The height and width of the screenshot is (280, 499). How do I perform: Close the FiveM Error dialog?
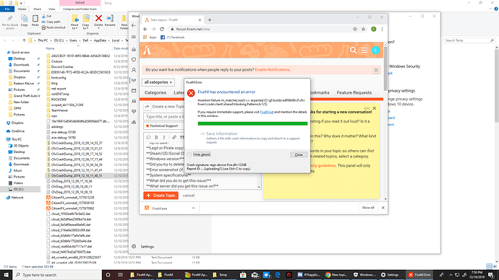(299, 154)
